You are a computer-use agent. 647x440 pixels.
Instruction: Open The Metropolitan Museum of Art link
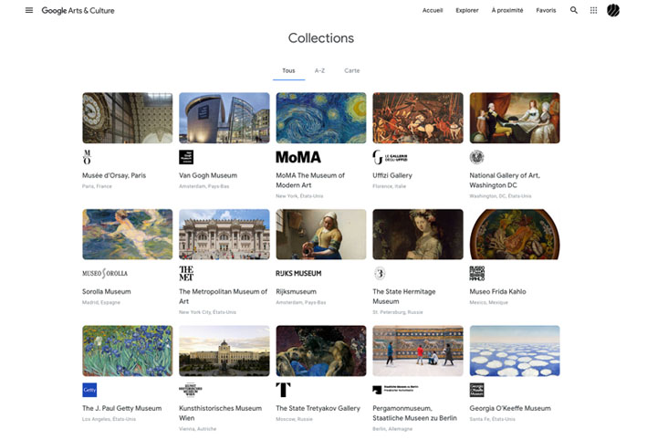pyautogui.click(x=223, y=297)
